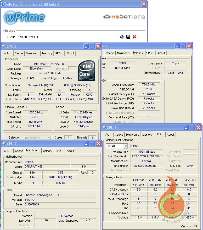Screen dimensions: 203x230
Task: Open the Slot #1 memory slot dropdown
Action: [x=126, y=146]
